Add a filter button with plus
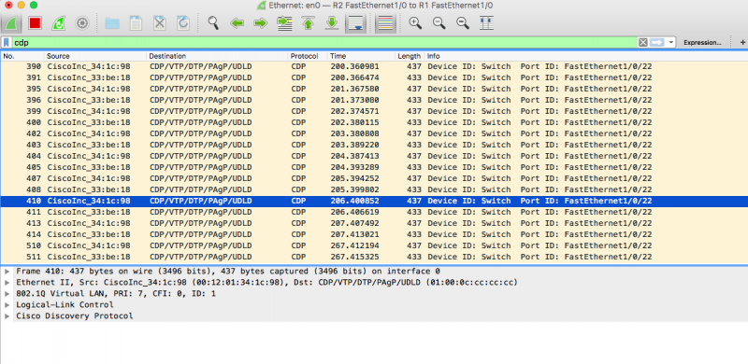The image size is (748, 364). click(x=742, y=42)
